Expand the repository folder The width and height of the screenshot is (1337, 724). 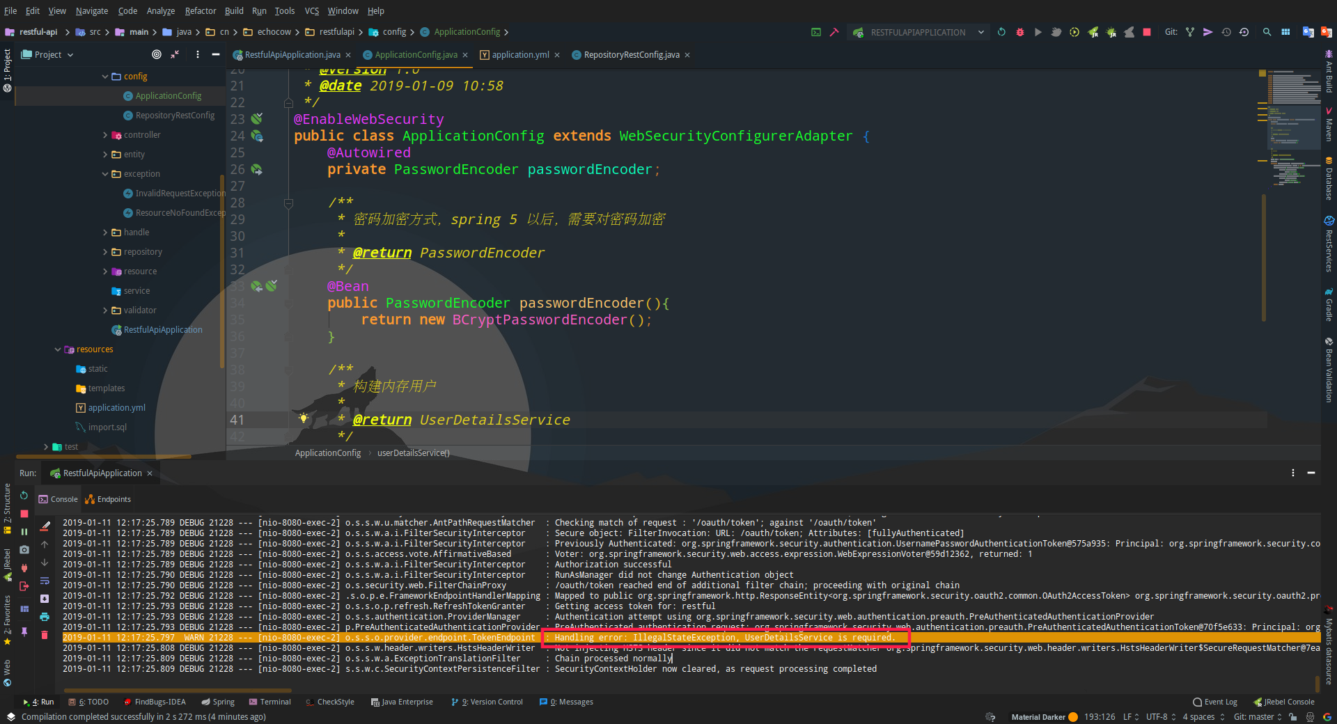click(105, 252)
